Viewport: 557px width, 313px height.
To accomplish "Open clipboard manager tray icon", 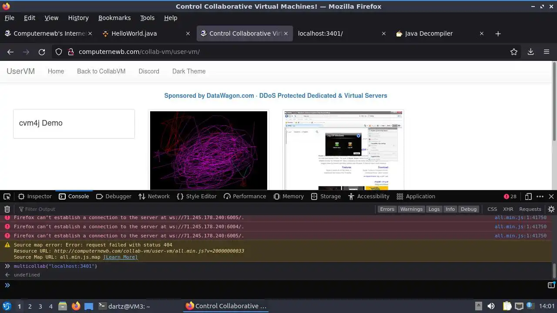I will tap(507, 306).
